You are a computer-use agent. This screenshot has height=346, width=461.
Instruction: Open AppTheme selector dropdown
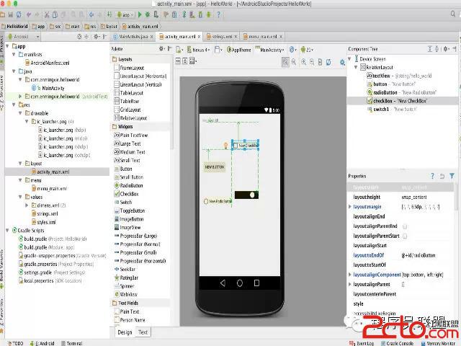click(238, 50)
